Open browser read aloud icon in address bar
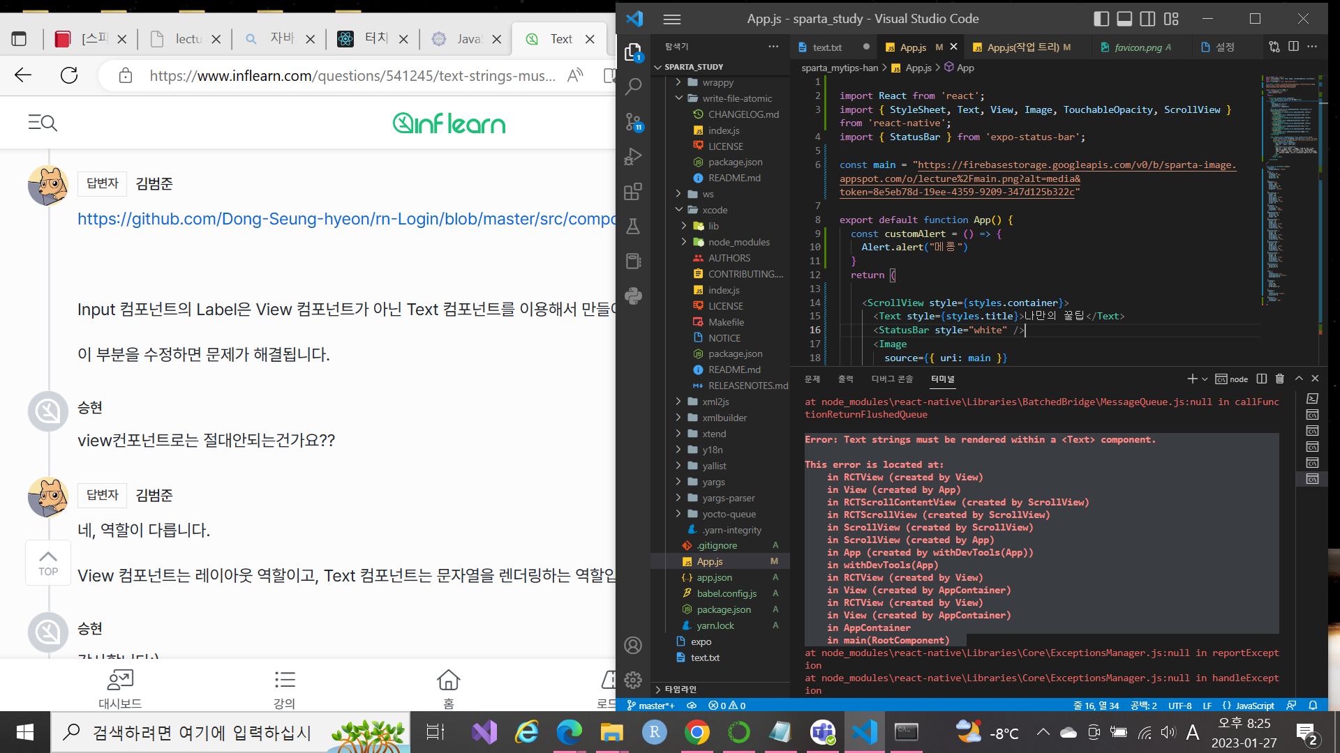 [575, 75]
